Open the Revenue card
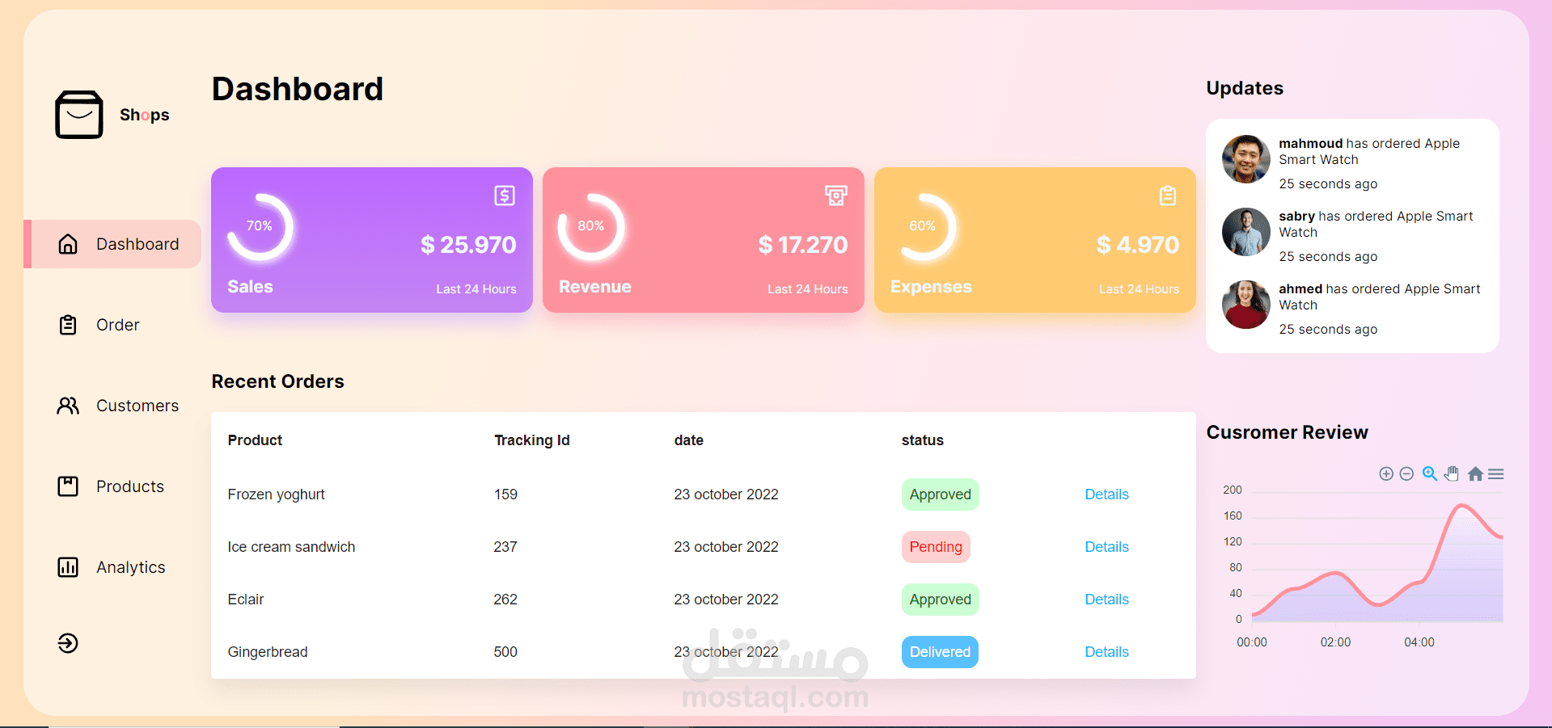Screen dimensions: 1552x728 click(704, 240)
